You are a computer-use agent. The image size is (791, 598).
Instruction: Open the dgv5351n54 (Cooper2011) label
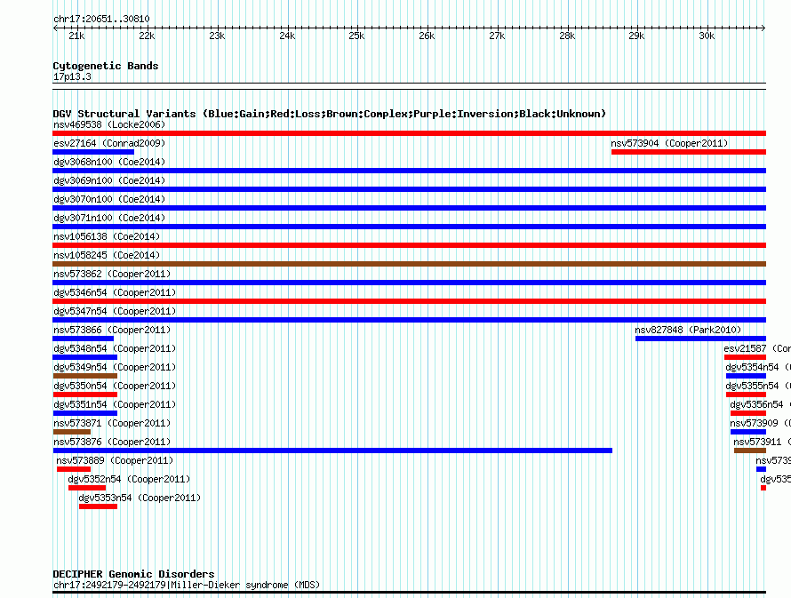(115, 404)
